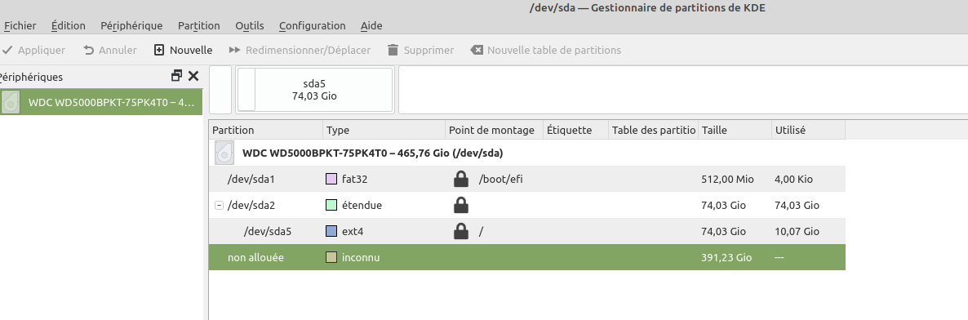Image resolution: width=968 pixels, height=320 pixels.
Task: Click the inconnu type label
Action: pos(361,258)
